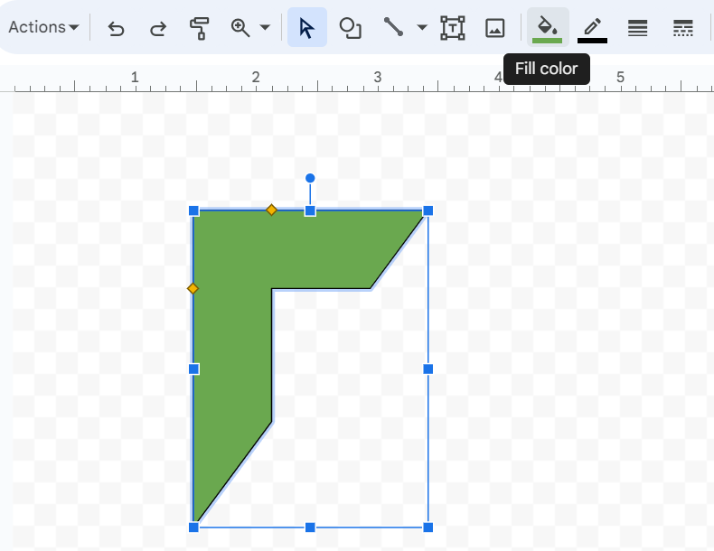
Task: Open the Border weight options
Action: [637, 28]
